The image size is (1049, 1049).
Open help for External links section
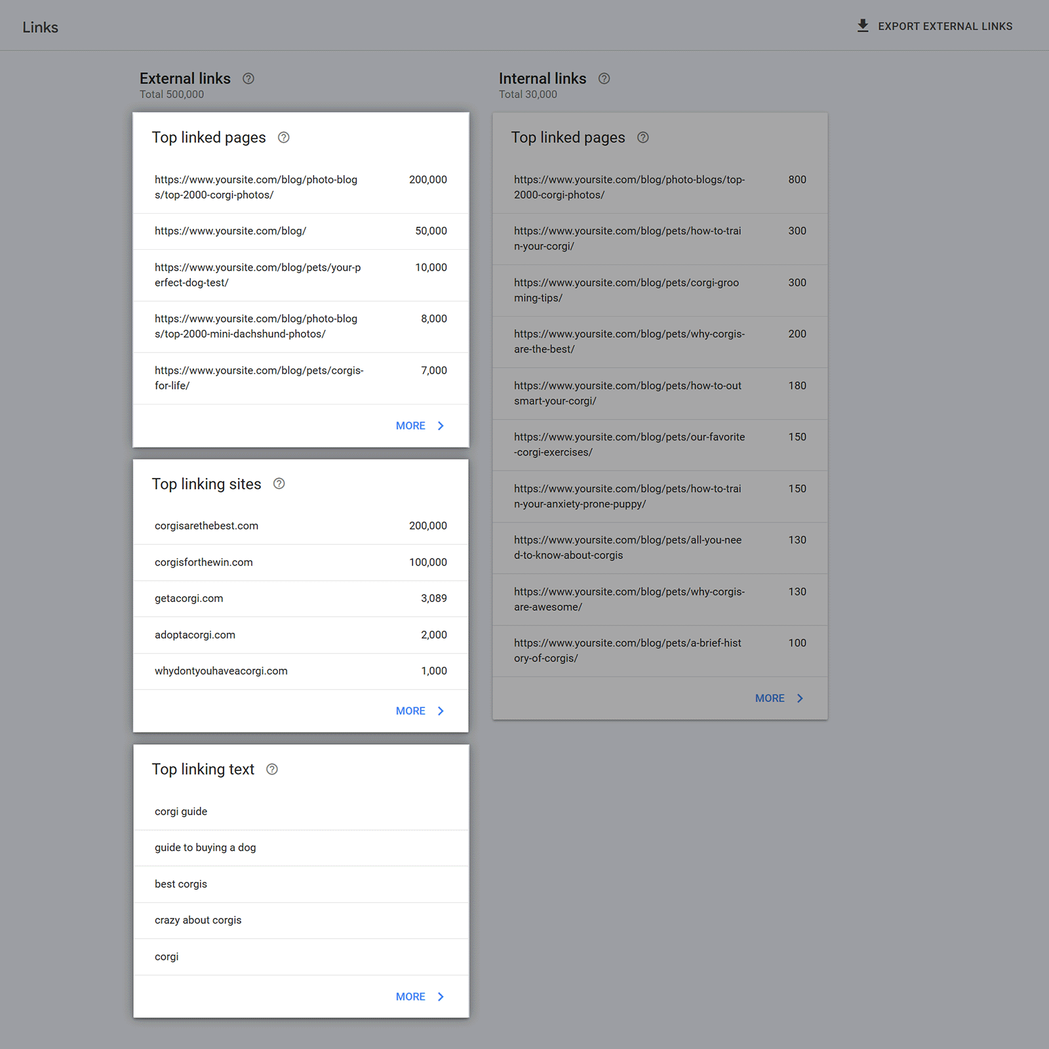pos(248,78)
